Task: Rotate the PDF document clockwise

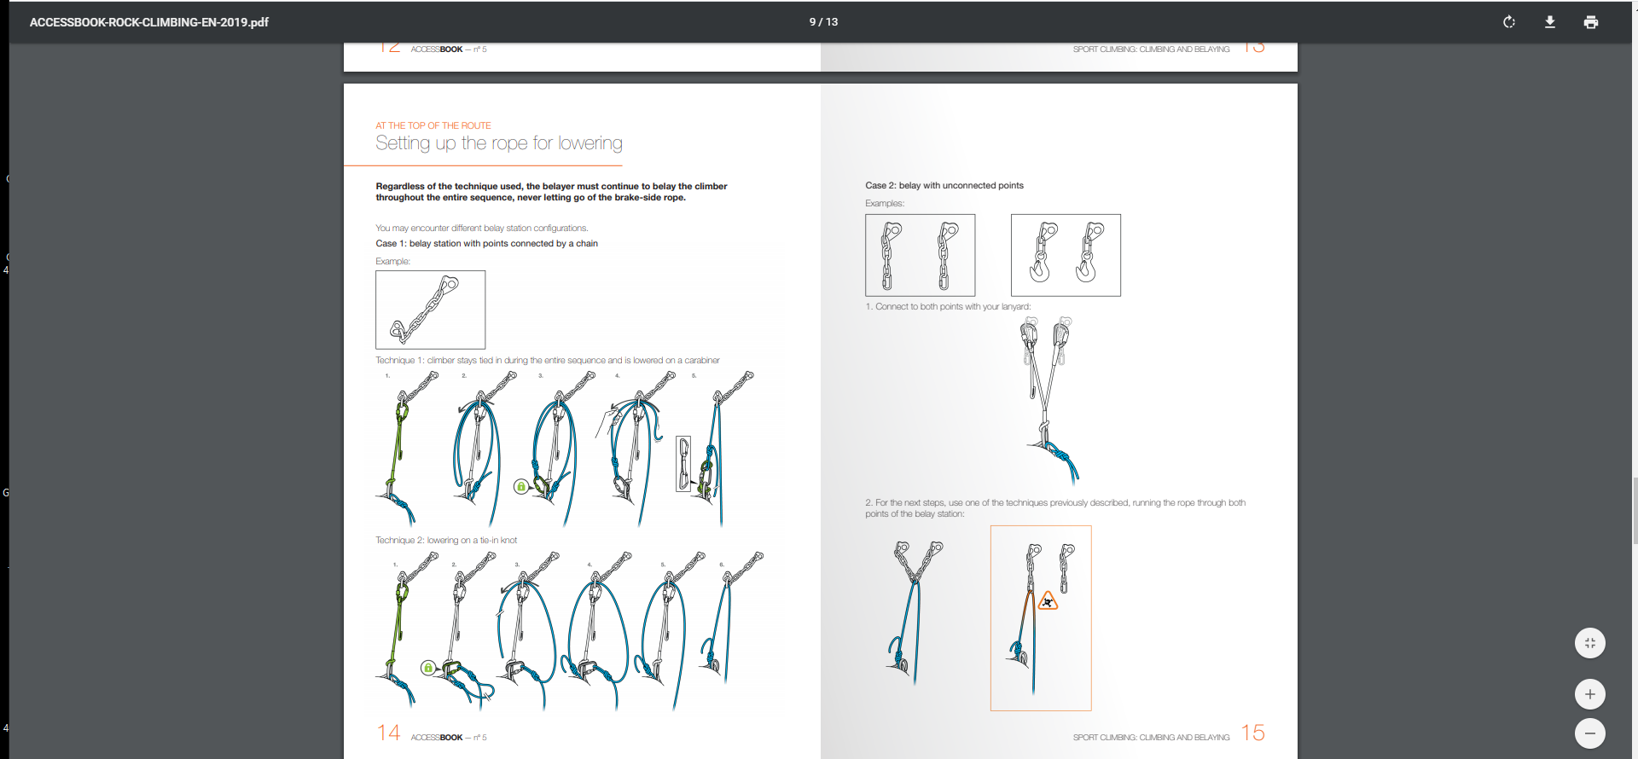Action: [x=1508, y=22]
